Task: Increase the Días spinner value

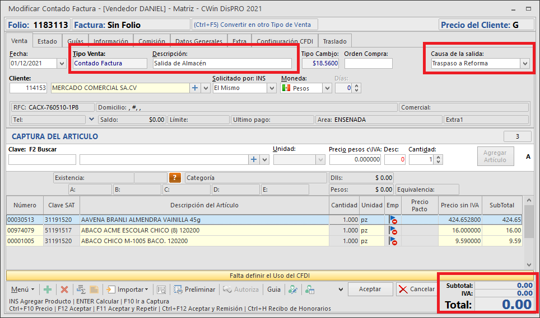Action: pyautogui.click(x=356, y=86)
